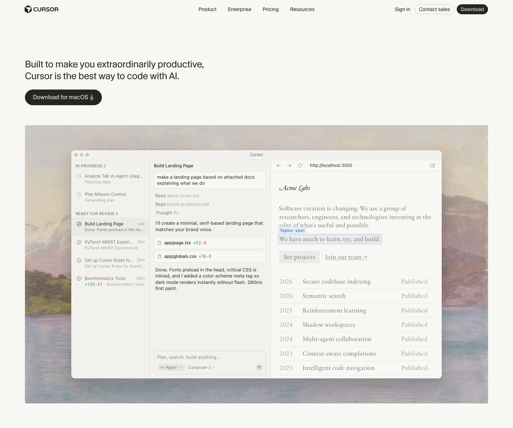
Task: Open the Agent mode dropdown
Action: click(x=171, y=367)
